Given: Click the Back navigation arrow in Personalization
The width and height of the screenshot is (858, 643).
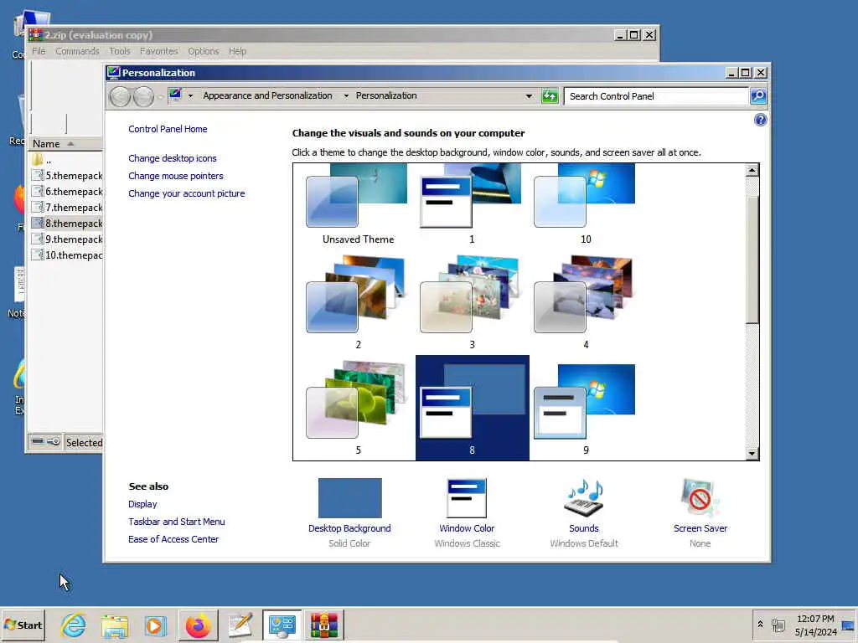Looking at the screenshot, I should (x=120, y=97).
